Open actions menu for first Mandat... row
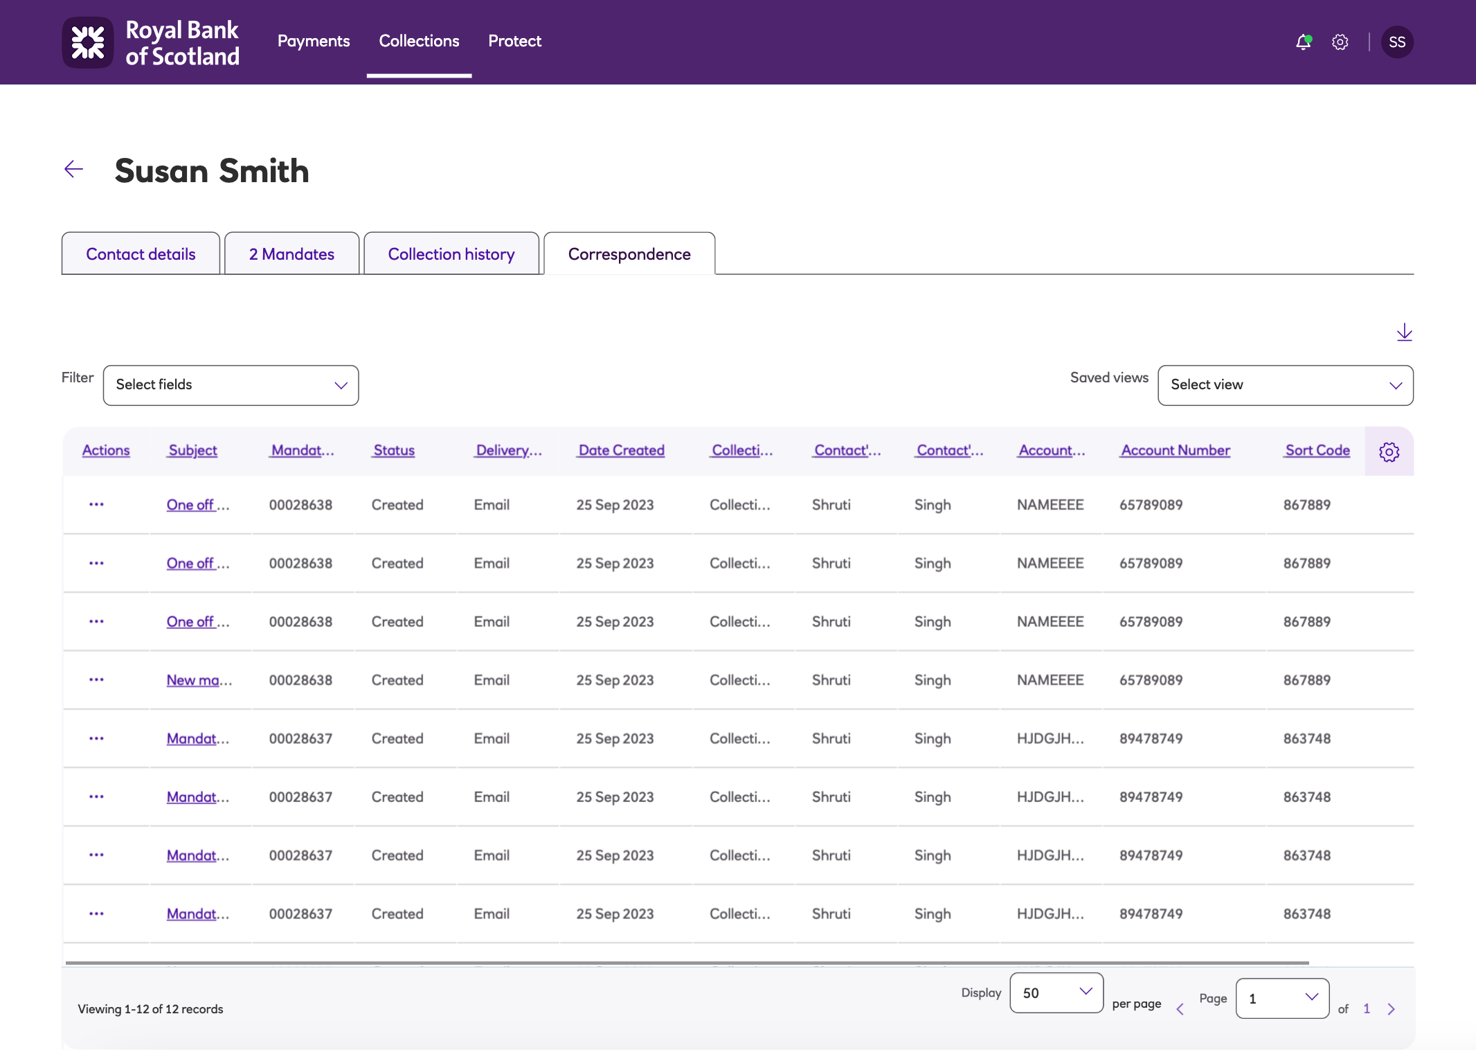This screenshot has width=1476, height=1050. [96, 738]
